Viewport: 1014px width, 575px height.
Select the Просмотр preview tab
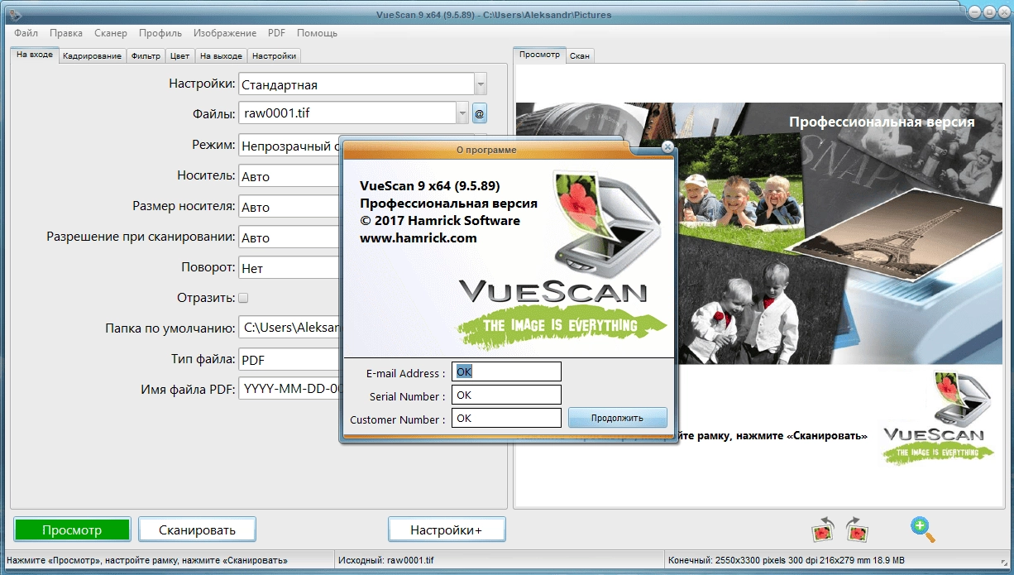tap(539, 55)
